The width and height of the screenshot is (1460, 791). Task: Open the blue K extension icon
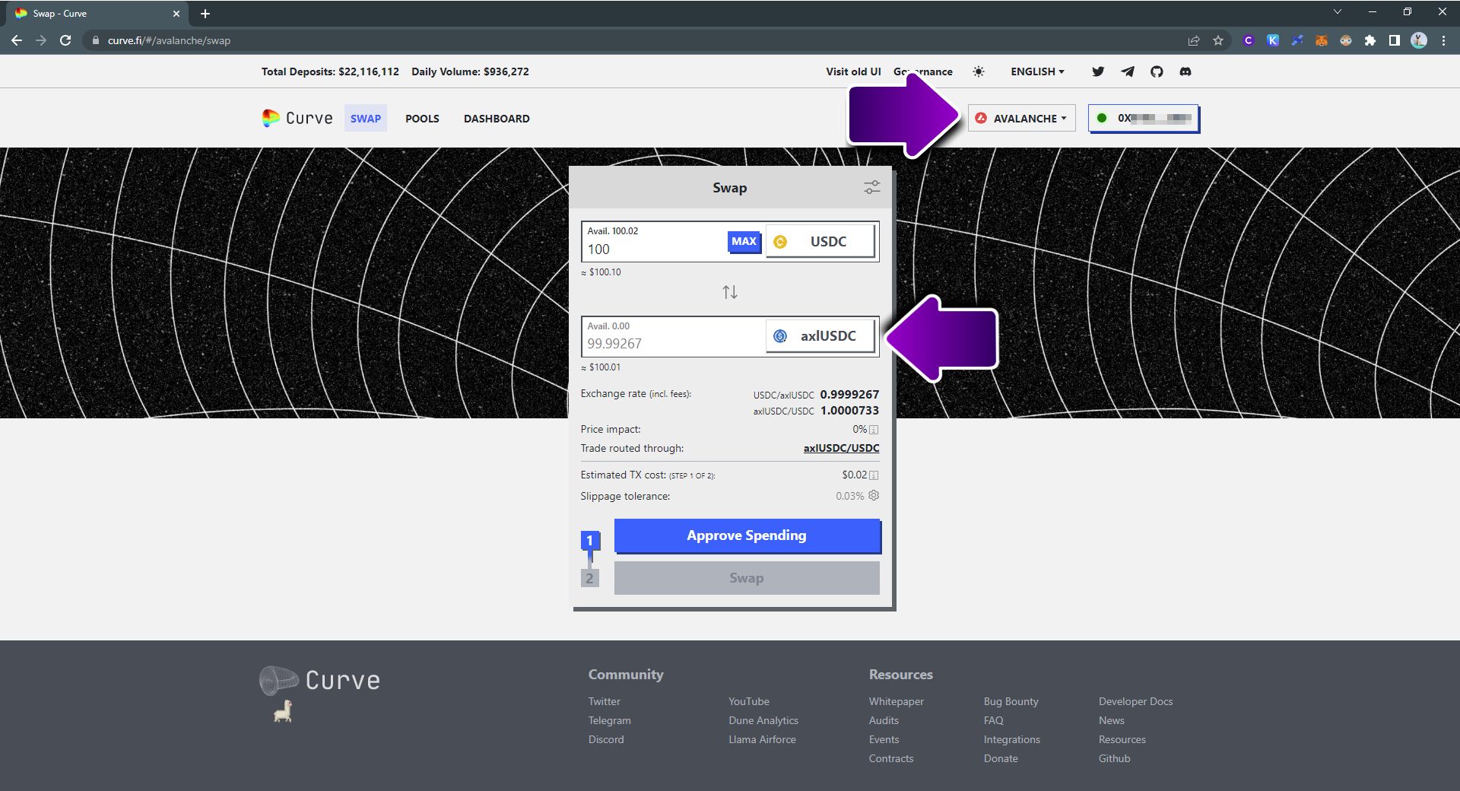pos(1273,40)
